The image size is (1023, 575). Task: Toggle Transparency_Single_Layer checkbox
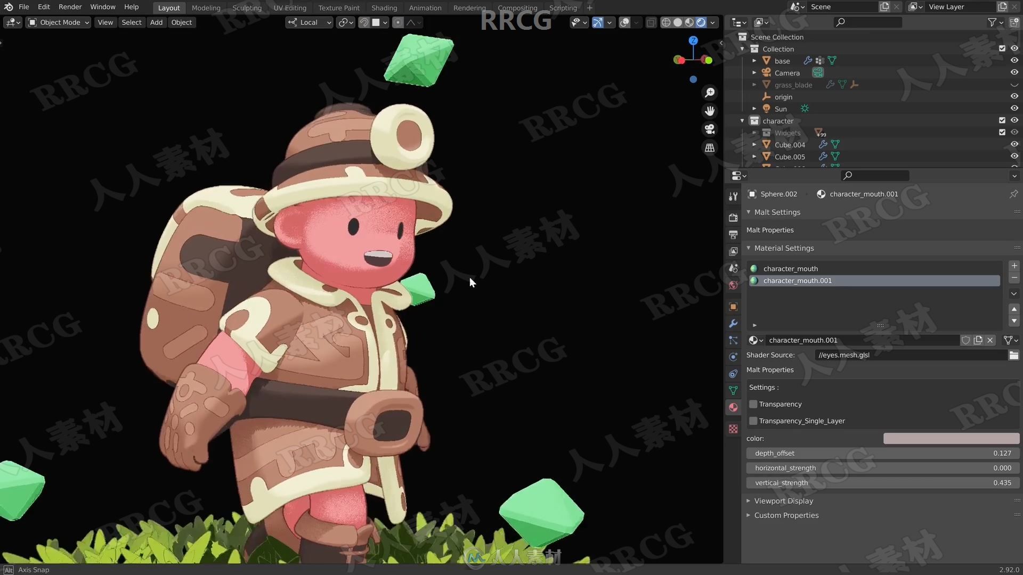[752, 420]
